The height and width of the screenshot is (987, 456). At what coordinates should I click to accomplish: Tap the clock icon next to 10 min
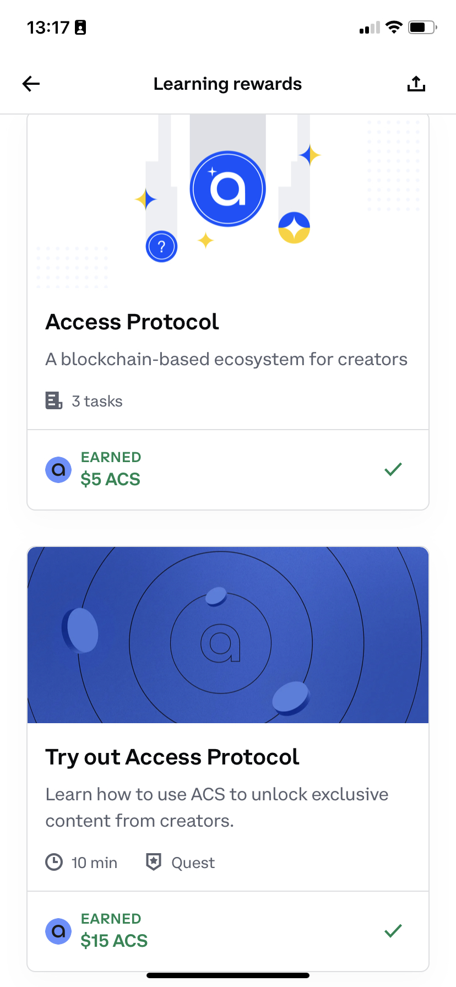(x=54, y=862)
